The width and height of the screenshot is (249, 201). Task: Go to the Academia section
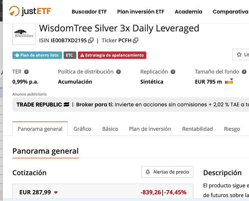pos(188,12)
